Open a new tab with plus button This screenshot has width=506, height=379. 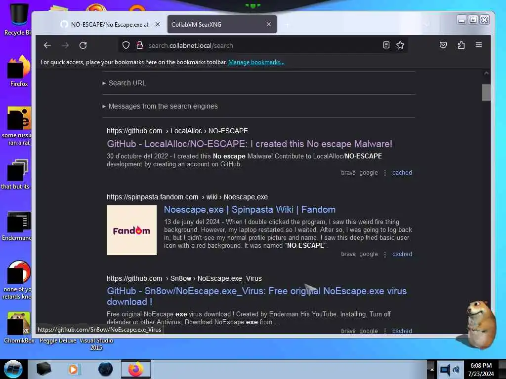[287, 25]
